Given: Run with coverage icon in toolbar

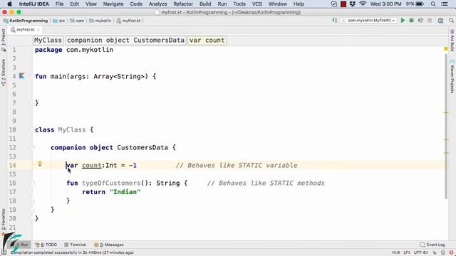Looking at the screenshot, I should [x=420, y=21].
